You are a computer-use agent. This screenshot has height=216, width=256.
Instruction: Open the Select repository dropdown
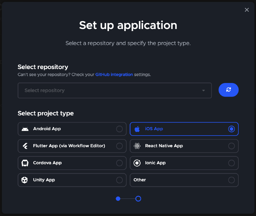(114, 90)
